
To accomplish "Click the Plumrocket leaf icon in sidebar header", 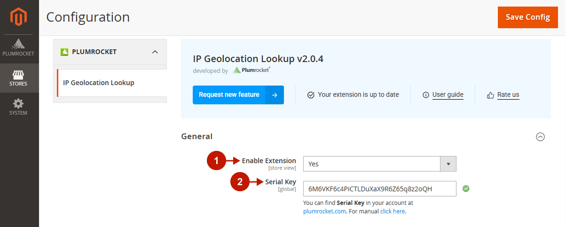I will click(x=64, y=52).
